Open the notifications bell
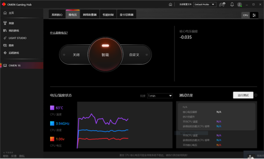 point(232,4)
